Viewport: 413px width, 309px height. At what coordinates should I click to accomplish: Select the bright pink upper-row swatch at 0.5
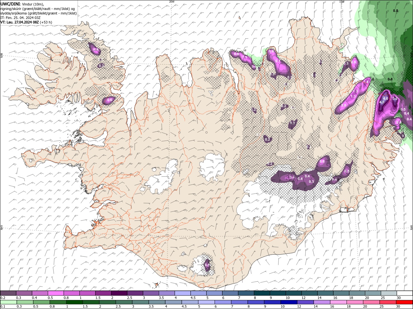point(55,293)
